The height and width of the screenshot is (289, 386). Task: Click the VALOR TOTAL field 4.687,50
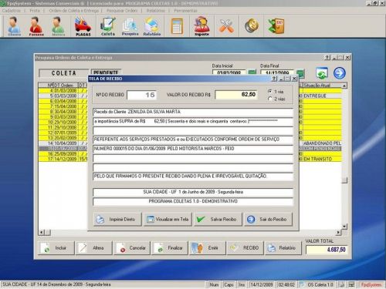pyautogui.click(x=327, y=250)
